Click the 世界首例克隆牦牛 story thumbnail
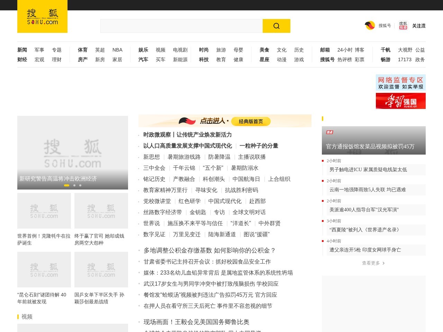443x332 pixels. [x=44, y=211]
